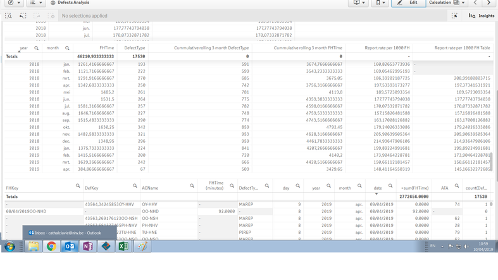Open the navigation compass menu
This screenshot has height=280, width=498.
click(x=14, y=3)
